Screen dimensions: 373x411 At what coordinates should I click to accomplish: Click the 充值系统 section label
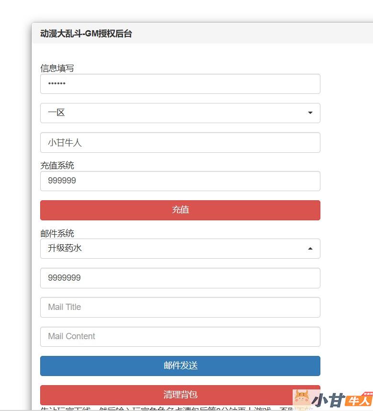coord(57,166)
